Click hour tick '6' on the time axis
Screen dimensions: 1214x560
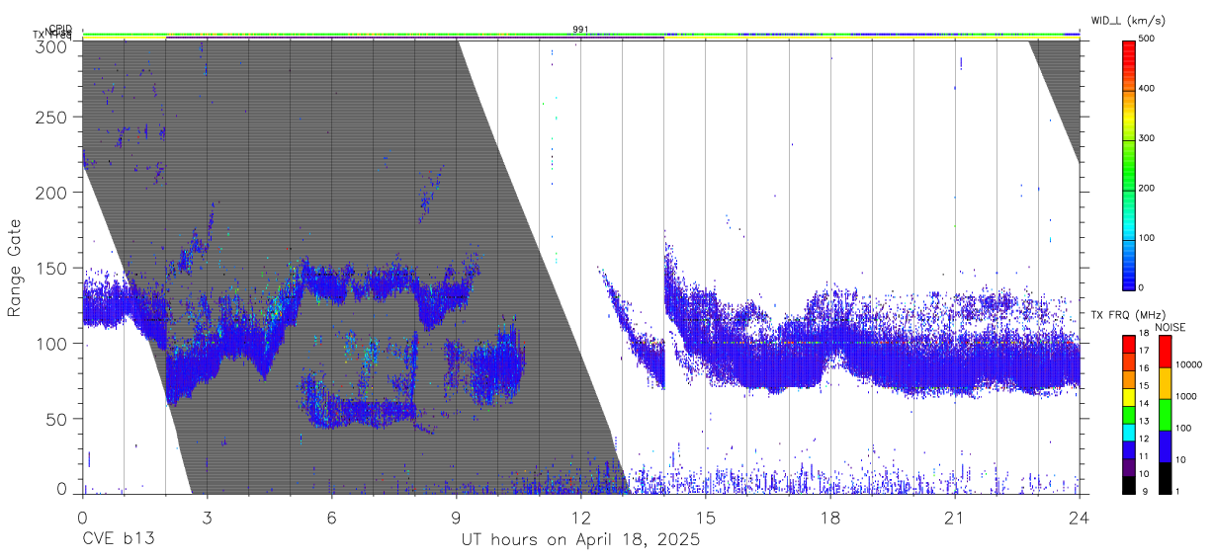point(331,518)
